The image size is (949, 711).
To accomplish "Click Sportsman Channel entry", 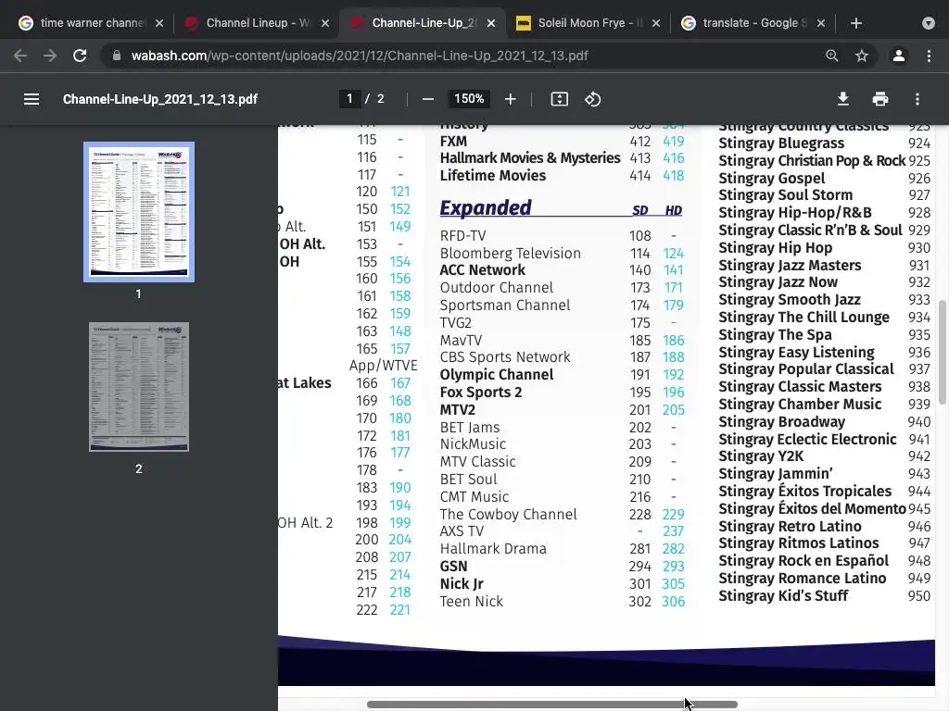I will (x=505, y=306).
